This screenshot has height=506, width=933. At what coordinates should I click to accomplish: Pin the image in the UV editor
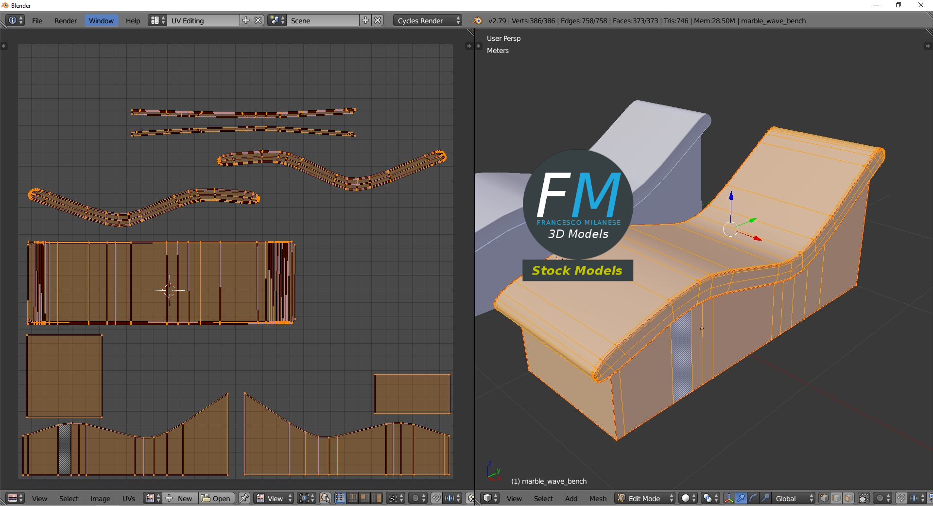[244, 498]
